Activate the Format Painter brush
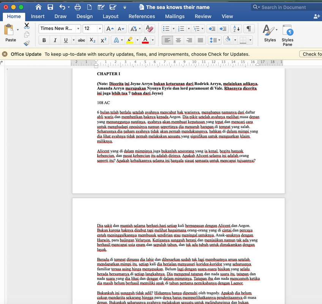The width and height of the screenshot is (322, 304). pos(27,43)
